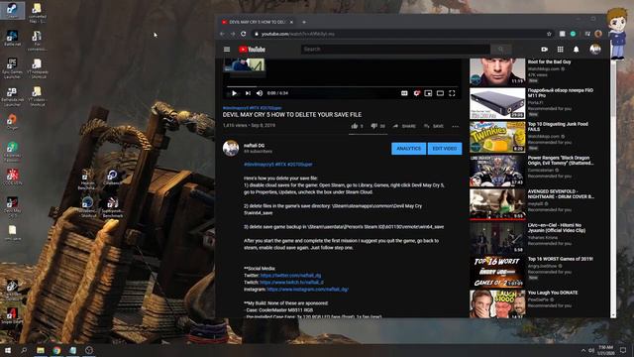Skip to the next video

pyautogui.click(x=248, y=93)
